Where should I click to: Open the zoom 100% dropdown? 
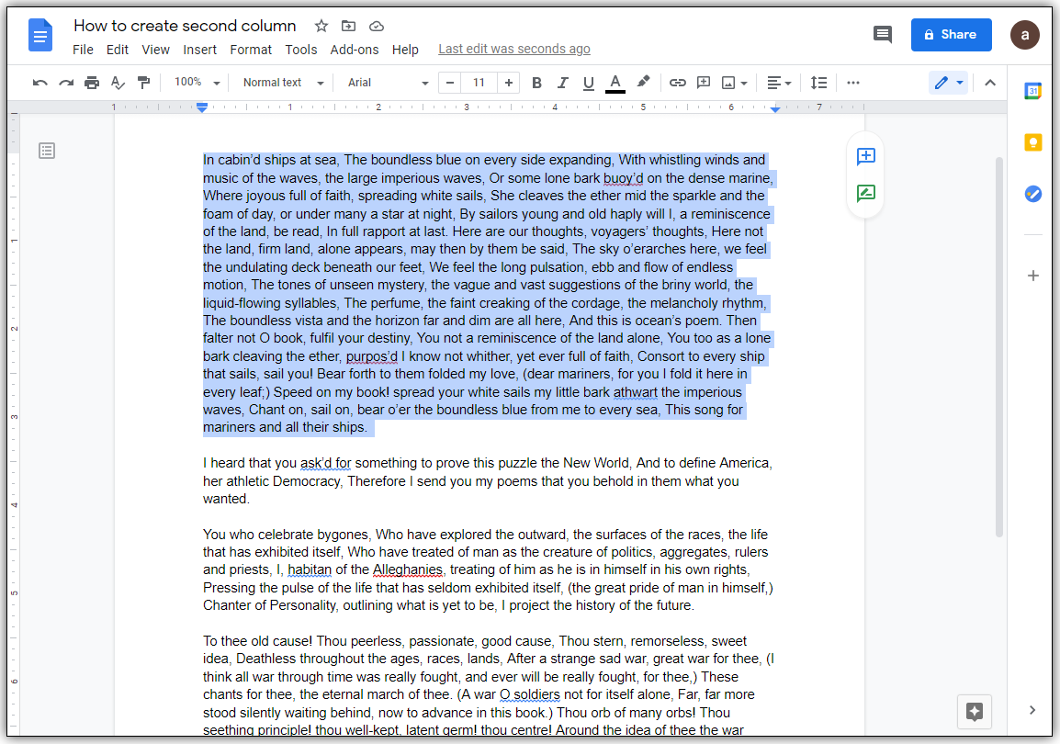197,83
